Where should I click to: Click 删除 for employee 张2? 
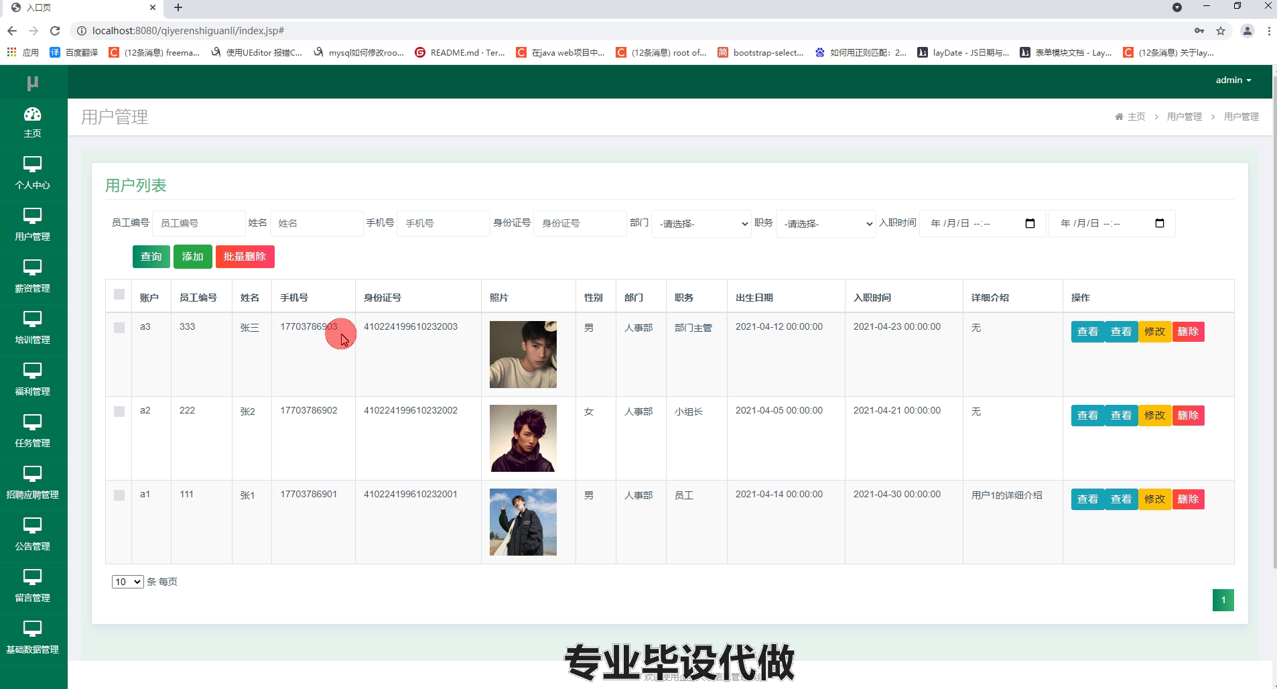coord(1188,416)
